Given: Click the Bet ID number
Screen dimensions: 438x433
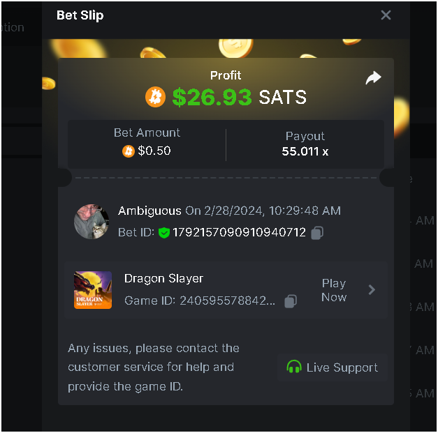Looking at the screenshot, I should point(239,232).
